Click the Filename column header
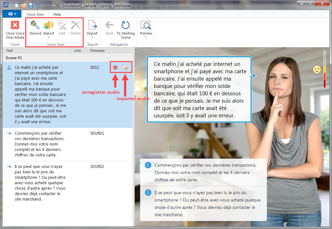The height and width of the screenshot is (229, 332). [x=97, y=51]
